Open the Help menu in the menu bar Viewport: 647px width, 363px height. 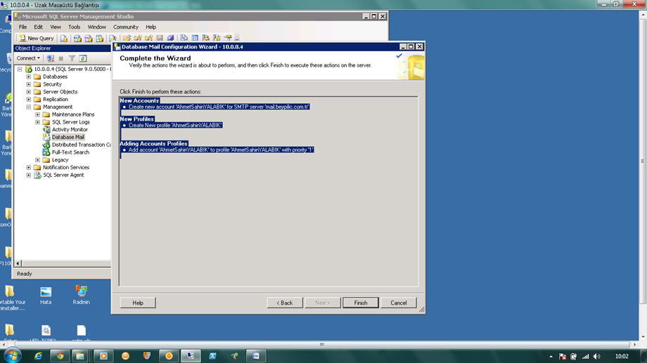click(150, 27)
